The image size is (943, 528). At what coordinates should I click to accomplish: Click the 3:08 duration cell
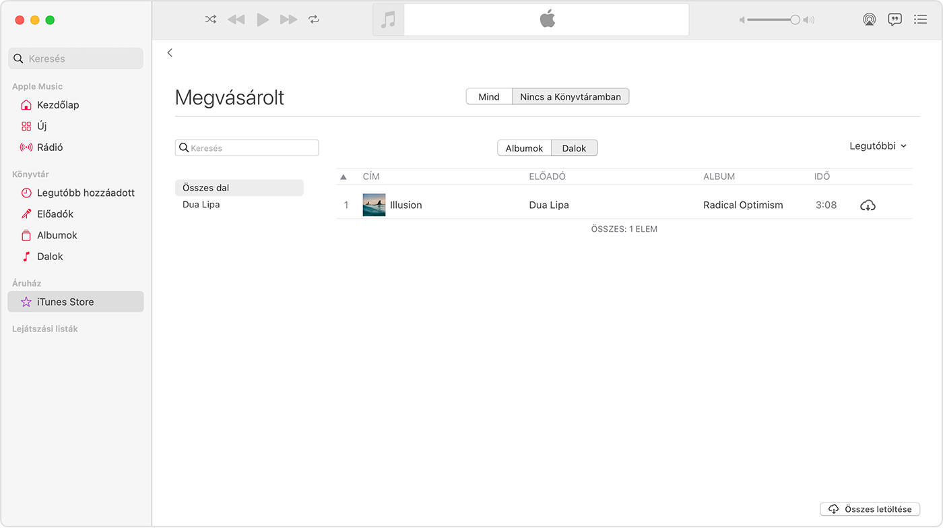(x=826, y=205)
